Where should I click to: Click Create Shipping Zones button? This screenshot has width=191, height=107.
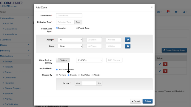[174, 50]
